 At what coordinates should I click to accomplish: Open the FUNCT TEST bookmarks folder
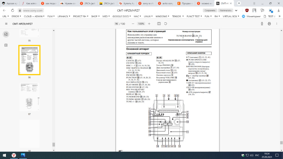(x=194, y=16)
